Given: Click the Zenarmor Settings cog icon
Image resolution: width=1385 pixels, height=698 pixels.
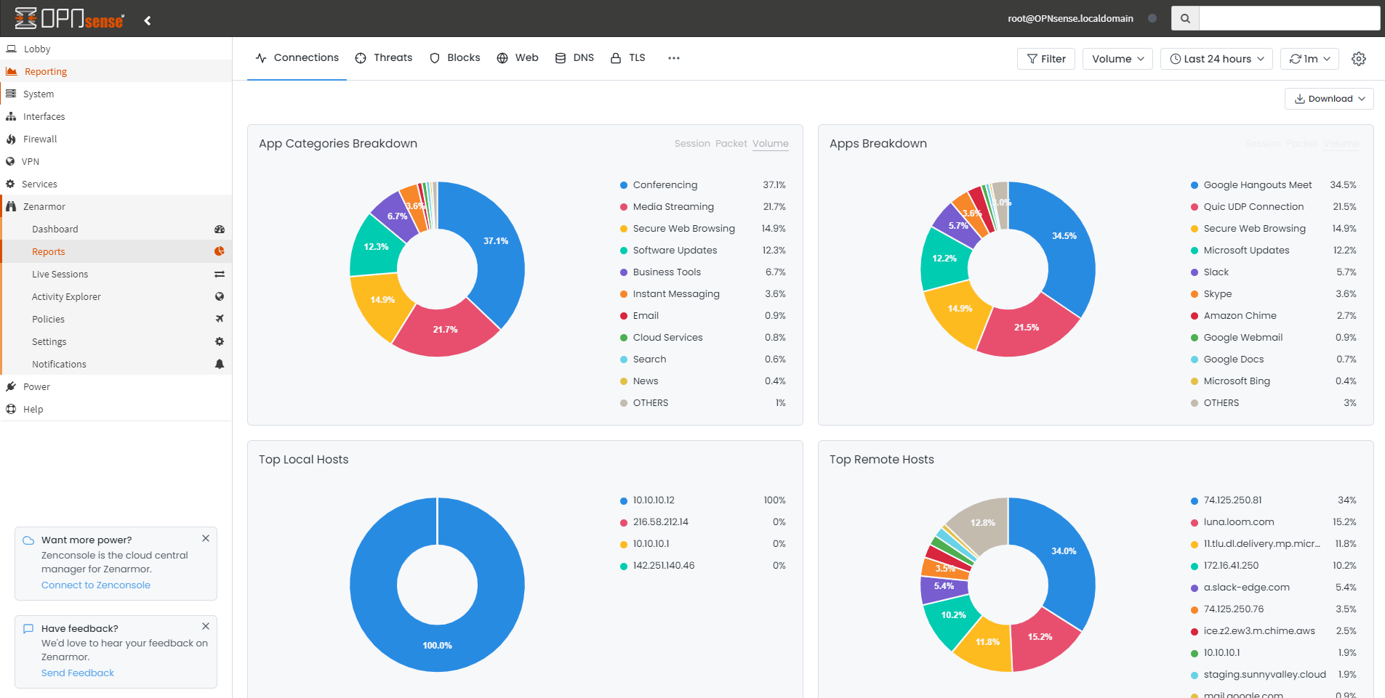Looking at the screenshot, I should [x=220, y=341].
